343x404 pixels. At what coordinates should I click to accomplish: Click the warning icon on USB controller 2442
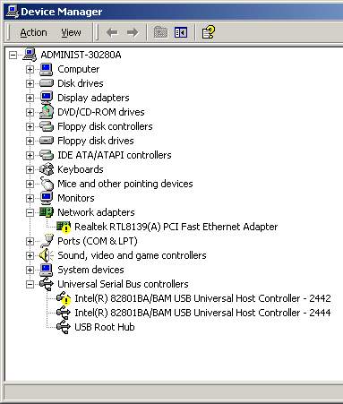point(64,298)
